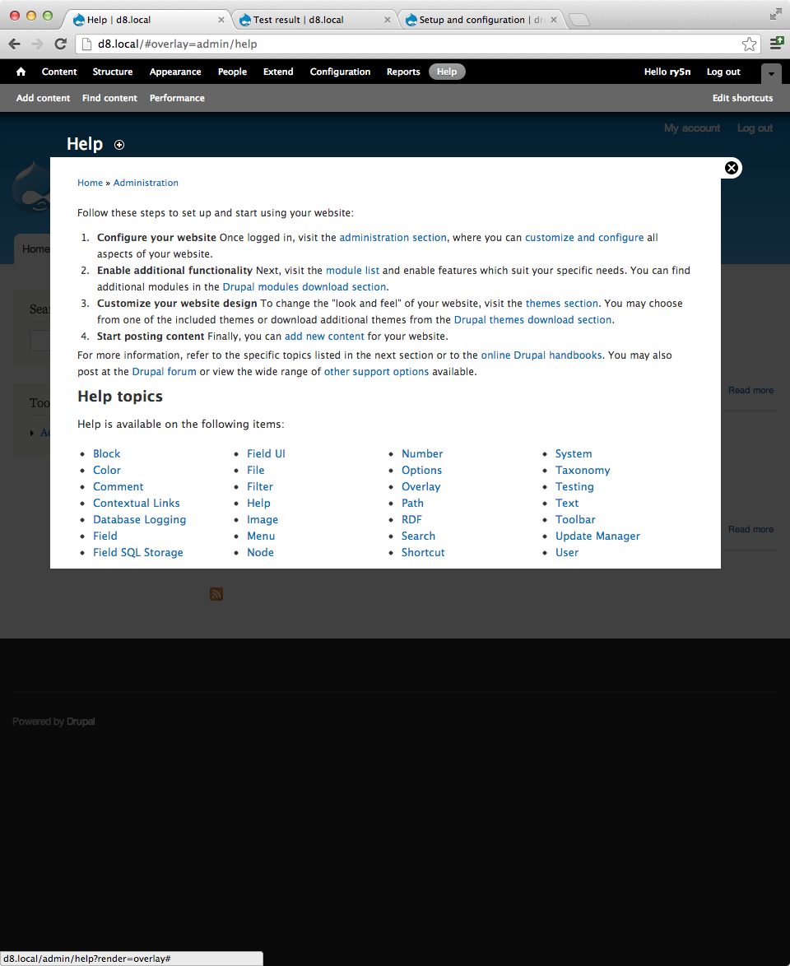Open the Shortcut help topic
This screenshot has width=790, height=966.
(423, 553)
